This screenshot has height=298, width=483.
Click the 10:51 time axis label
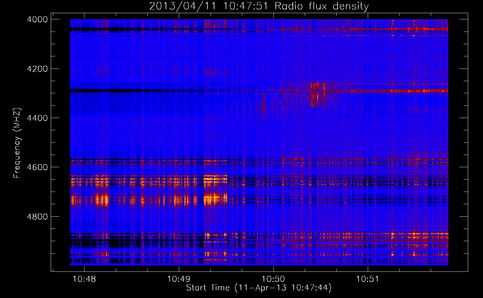(x=367, y=279)
